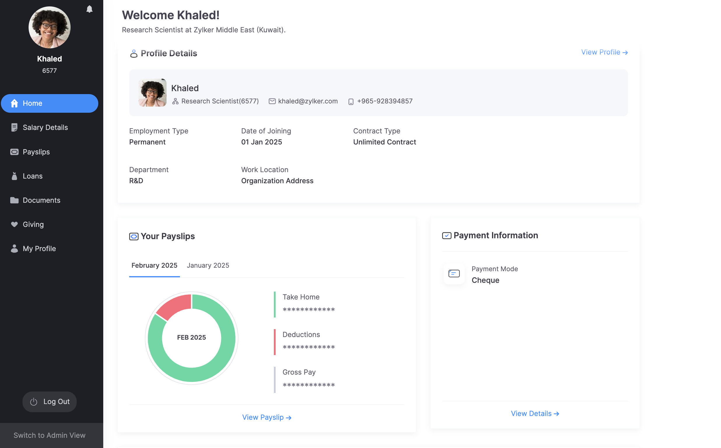
Task: Click Switch to Admin View
Action: click(x=50, y=435)
